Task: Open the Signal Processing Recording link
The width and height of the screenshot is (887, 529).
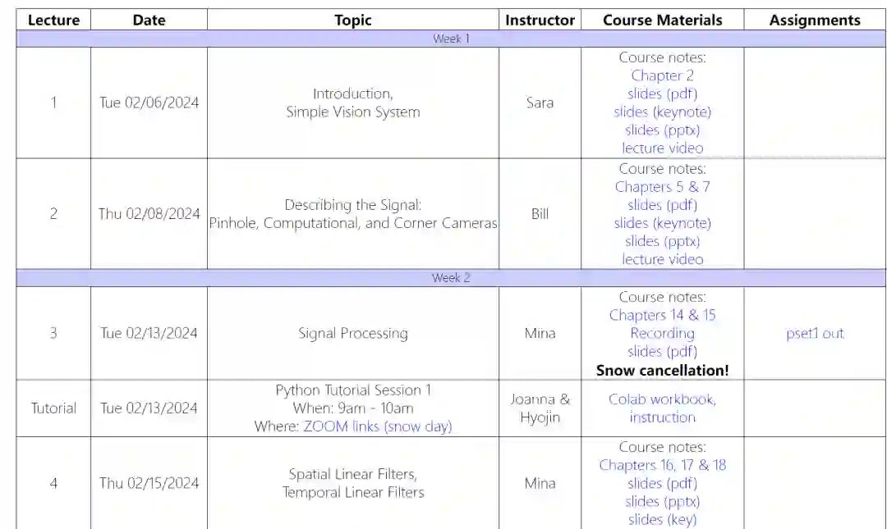Action: (x=662, y=333)
